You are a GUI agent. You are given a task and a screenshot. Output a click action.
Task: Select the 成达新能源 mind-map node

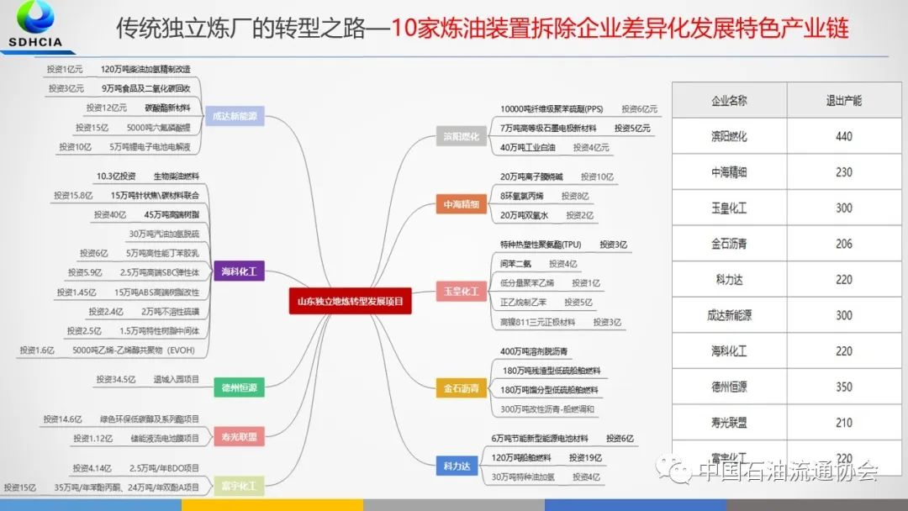(x=235, y=116)
